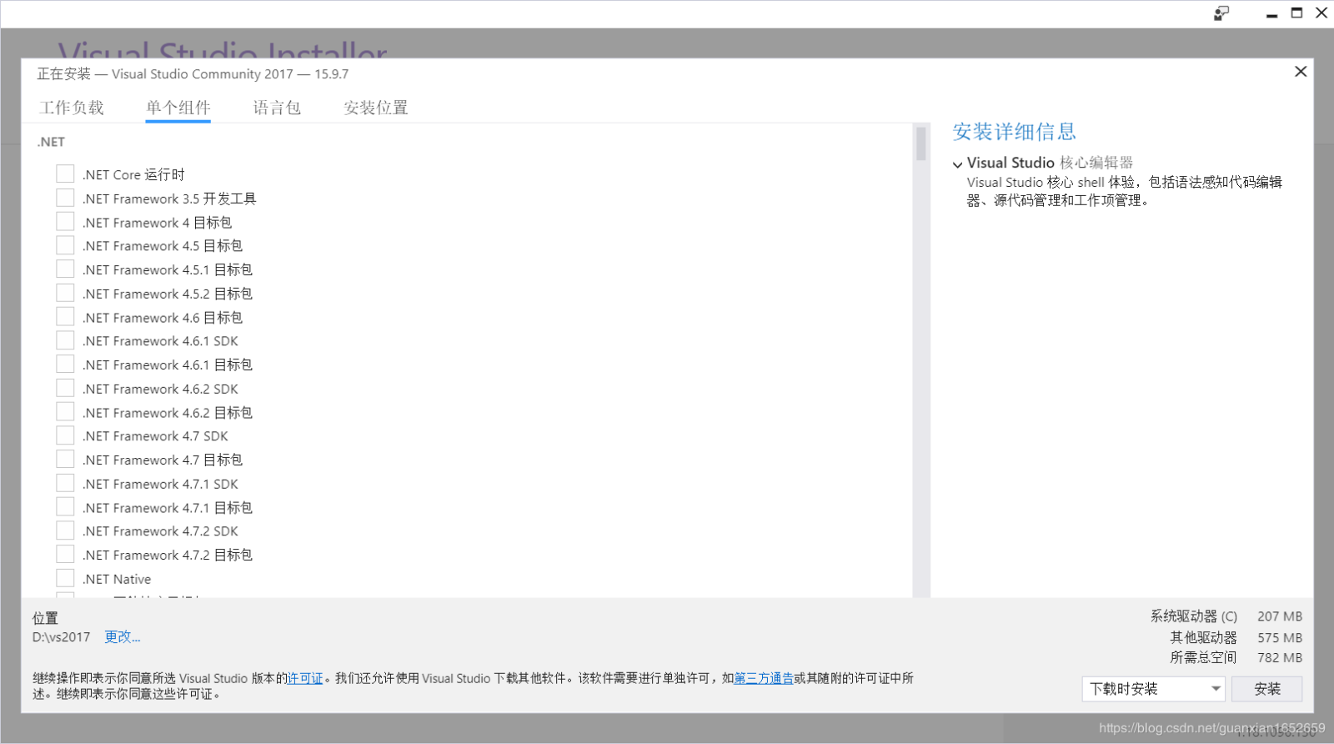Screen dimensions: 1334x744
Task: Close the Visual Studio Installer window
Action: click(x=1321, y=13)
